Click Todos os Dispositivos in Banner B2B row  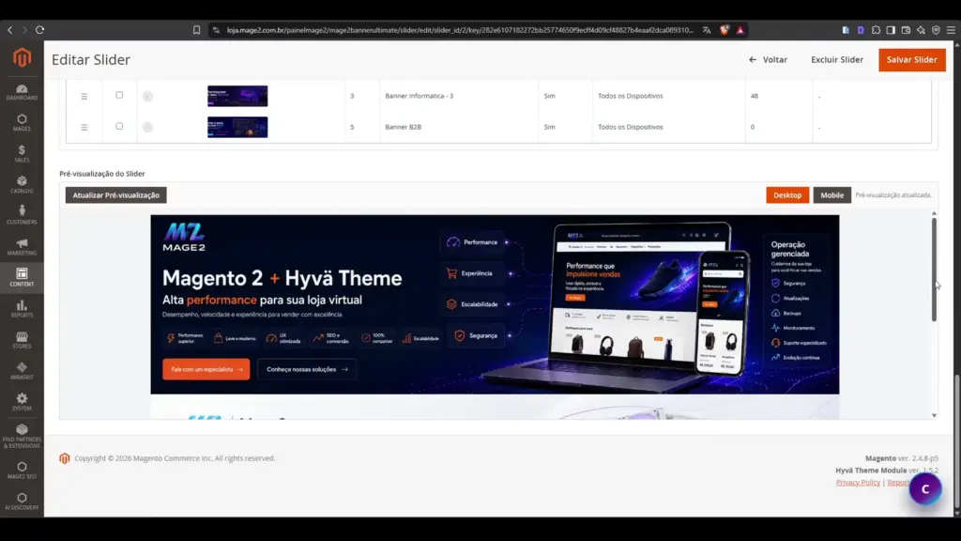630,127
